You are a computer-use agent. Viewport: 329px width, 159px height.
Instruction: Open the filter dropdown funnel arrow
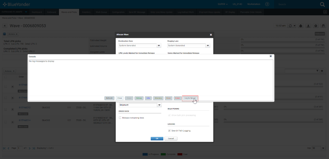tap(317, 71)
